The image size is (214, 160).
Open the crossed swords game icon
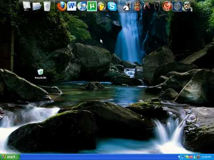tap(147, 6)
